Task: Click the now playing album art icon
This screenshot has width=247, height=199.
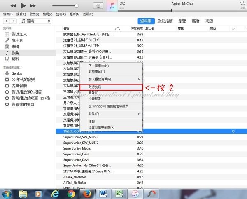Action: click(x=112, y=6)
